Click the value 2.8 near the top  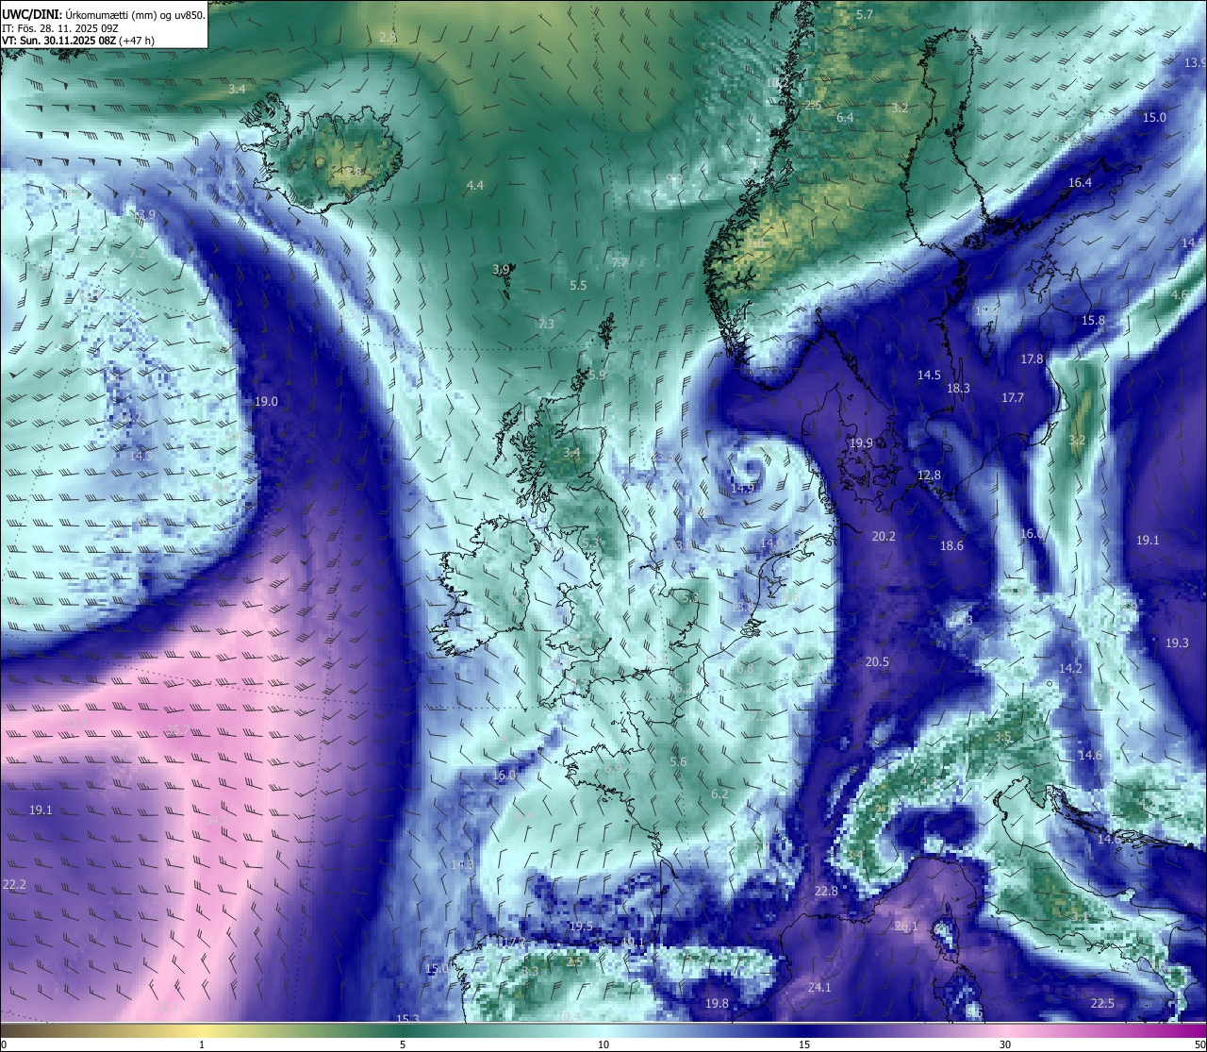388,38
